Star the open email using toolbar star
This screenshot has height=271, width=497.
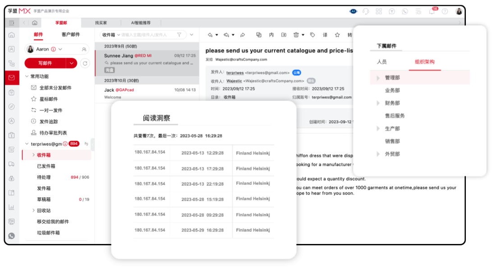[337, 35]
